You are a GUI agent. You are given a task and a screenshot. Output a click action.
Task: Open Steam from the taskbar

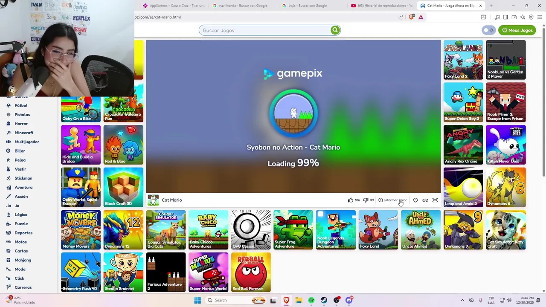click(x=324, y=300)
